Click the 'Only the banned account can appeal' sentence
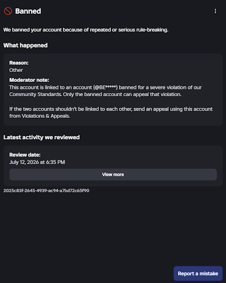 (x=122, y=95)
